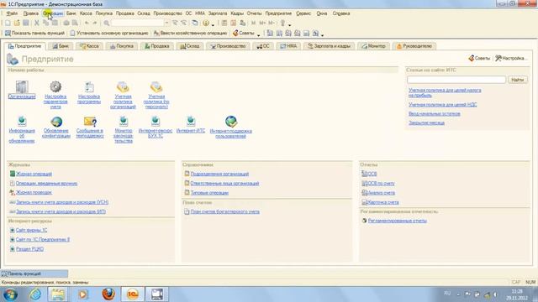Click the Find magnifier toolbar icon

[x=107, y=23]
